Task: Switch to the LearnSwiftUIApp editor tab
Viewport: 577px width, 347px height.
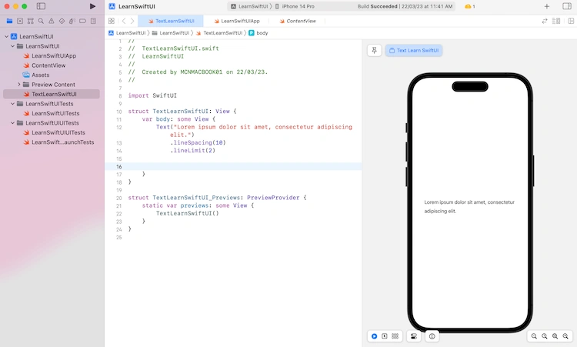Action: click(x=237, y=21)
